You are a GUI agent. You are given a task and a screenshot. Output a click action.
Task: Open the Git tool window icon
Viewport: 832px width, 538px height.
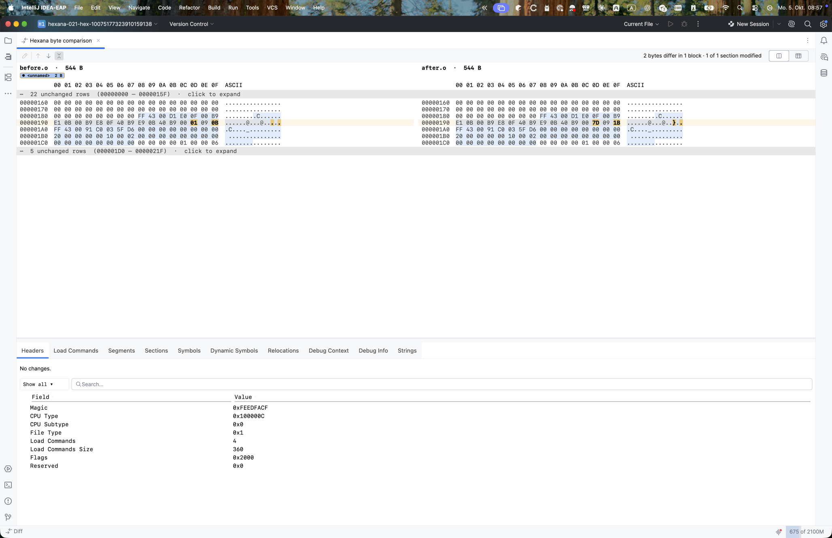(x=8, y=517)
